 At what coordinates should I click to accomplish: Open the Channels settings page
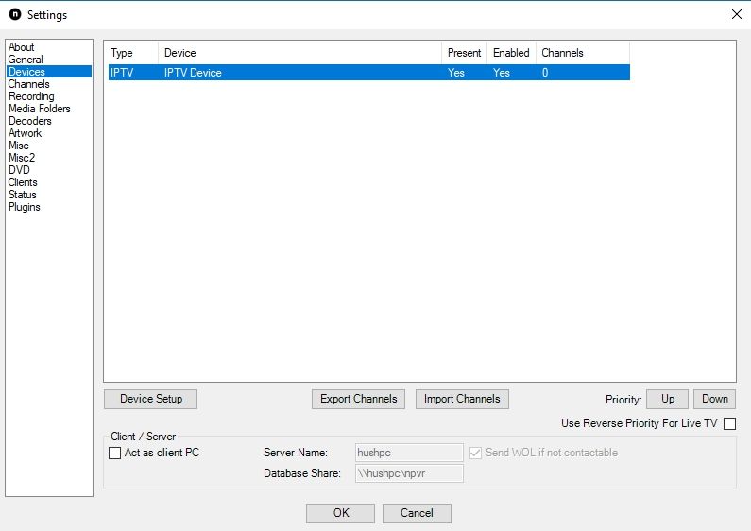pos(28,84)
